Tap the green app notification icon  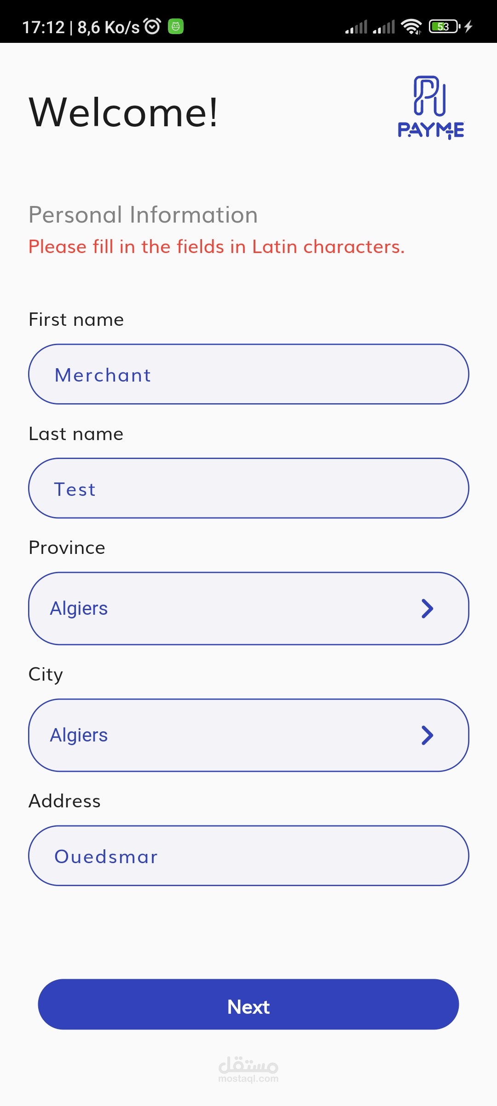click(x=176, y=26)
